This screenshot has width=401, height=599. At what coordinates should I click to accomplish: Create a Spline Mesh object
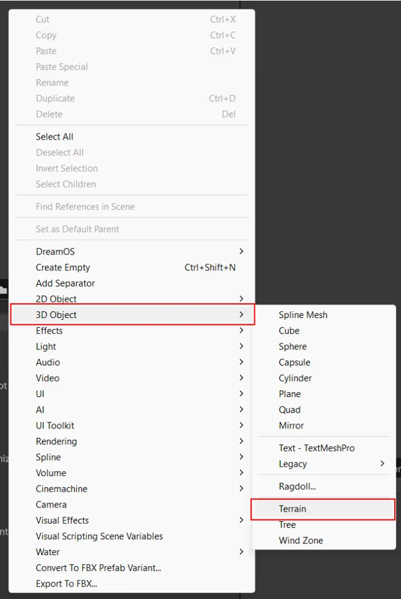pos(324,315)
